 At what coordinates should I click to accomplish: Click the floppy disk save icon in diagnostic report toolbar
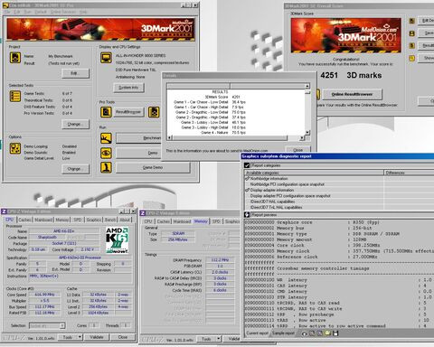click(x=335, y=333)
